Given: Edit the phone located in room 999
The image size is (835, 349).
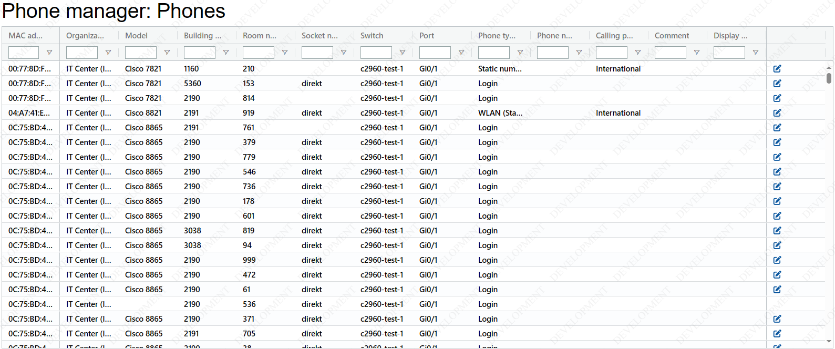Looking at the screenshot, I should (777, 260).
